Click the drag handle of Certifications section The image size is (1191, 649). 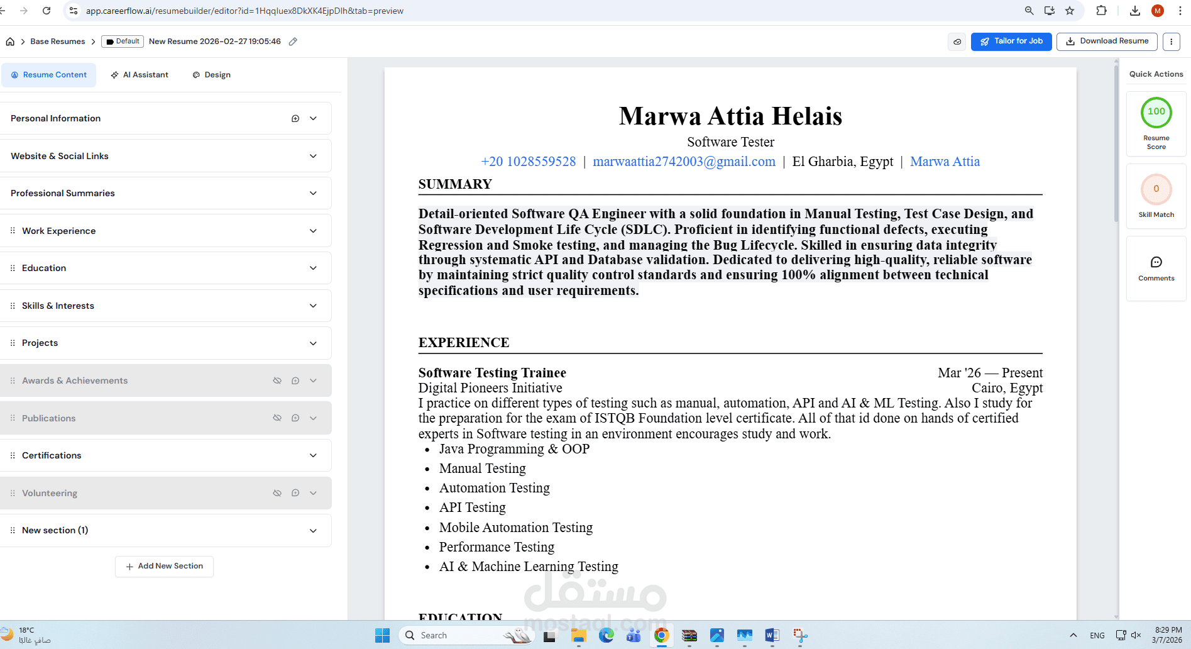pyautogui.click(x=13, y=455)
